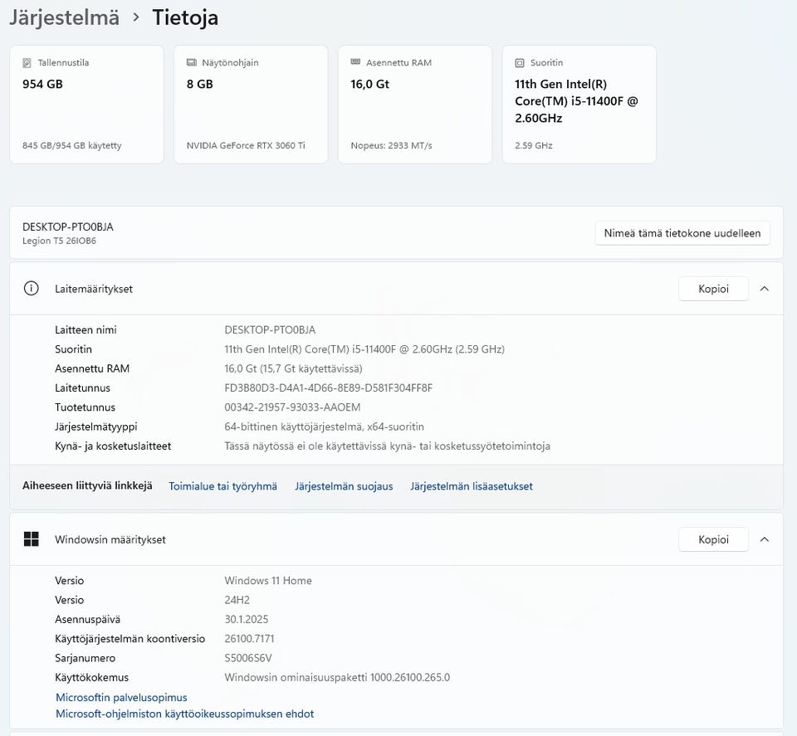The height and width of the screenshot is (736, 797).
Task: Open Microsoftin palvelusopimus link
Action: [x=121, y=698]
